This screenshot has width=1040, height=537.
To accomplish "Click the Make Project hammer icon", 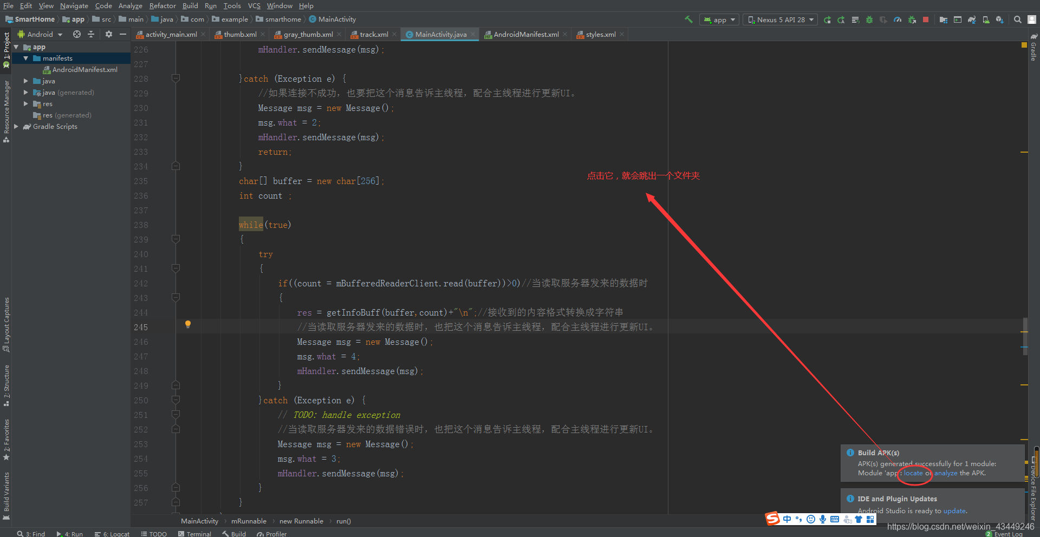I will tap(688, 19).
